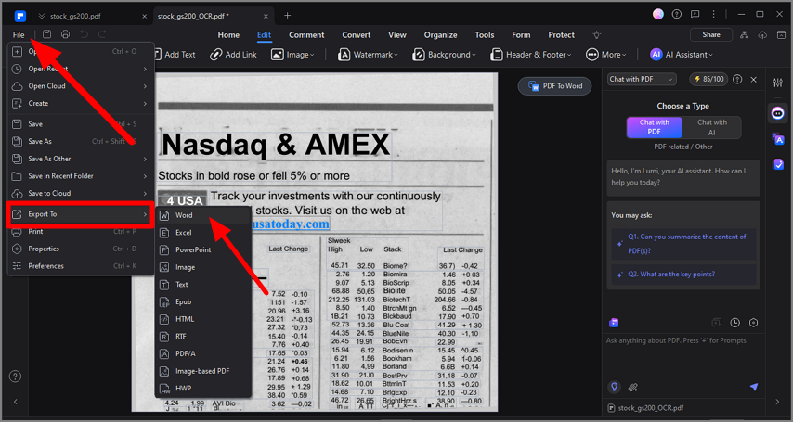Click the hexagon settings icon in chat panel
Image resolution: width=793 pixels, height=422 pixels.
click(754, 323)
